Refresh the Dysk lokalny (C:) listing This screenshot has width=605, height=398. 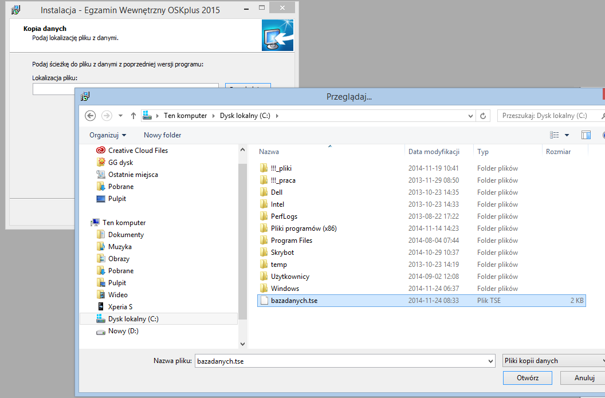click(x=483, y=116)
